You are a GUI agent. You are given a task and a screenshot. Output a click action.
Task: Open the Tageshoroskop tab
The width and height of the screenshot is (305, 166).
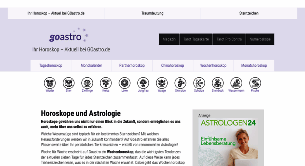click(51, 66)
